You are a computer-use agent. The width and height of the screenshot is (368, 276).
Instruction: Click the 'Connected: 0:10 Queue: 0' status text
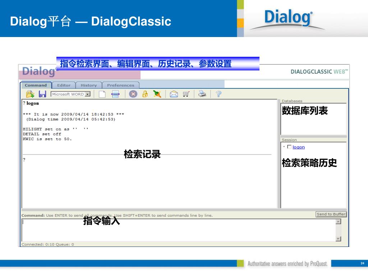tap(48, 244)
